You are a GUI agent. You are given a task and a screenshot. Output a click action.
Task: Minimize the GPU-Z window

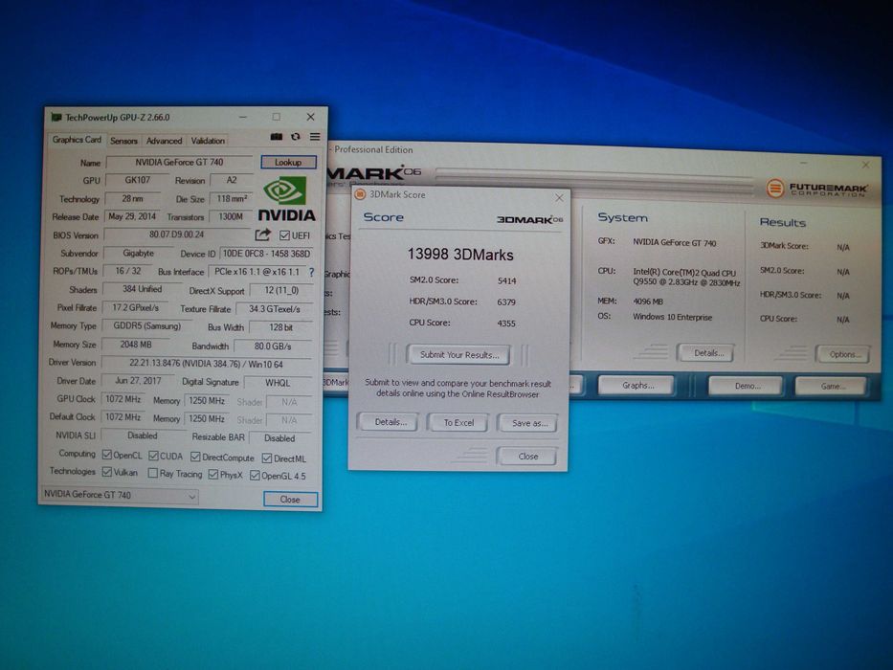(x=243, y=117)
